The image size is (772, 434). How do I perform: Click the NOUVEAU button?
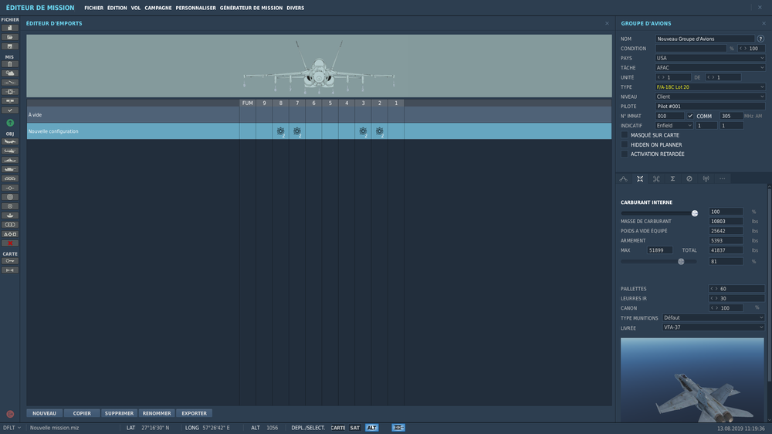pyautogui.click(x=44, y=413)
